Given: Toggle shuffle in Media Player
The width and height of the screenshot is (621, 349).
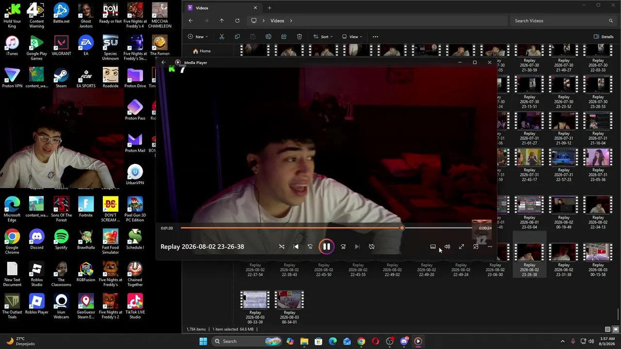Looking at the screenshot, I should (x=281, y=247).
